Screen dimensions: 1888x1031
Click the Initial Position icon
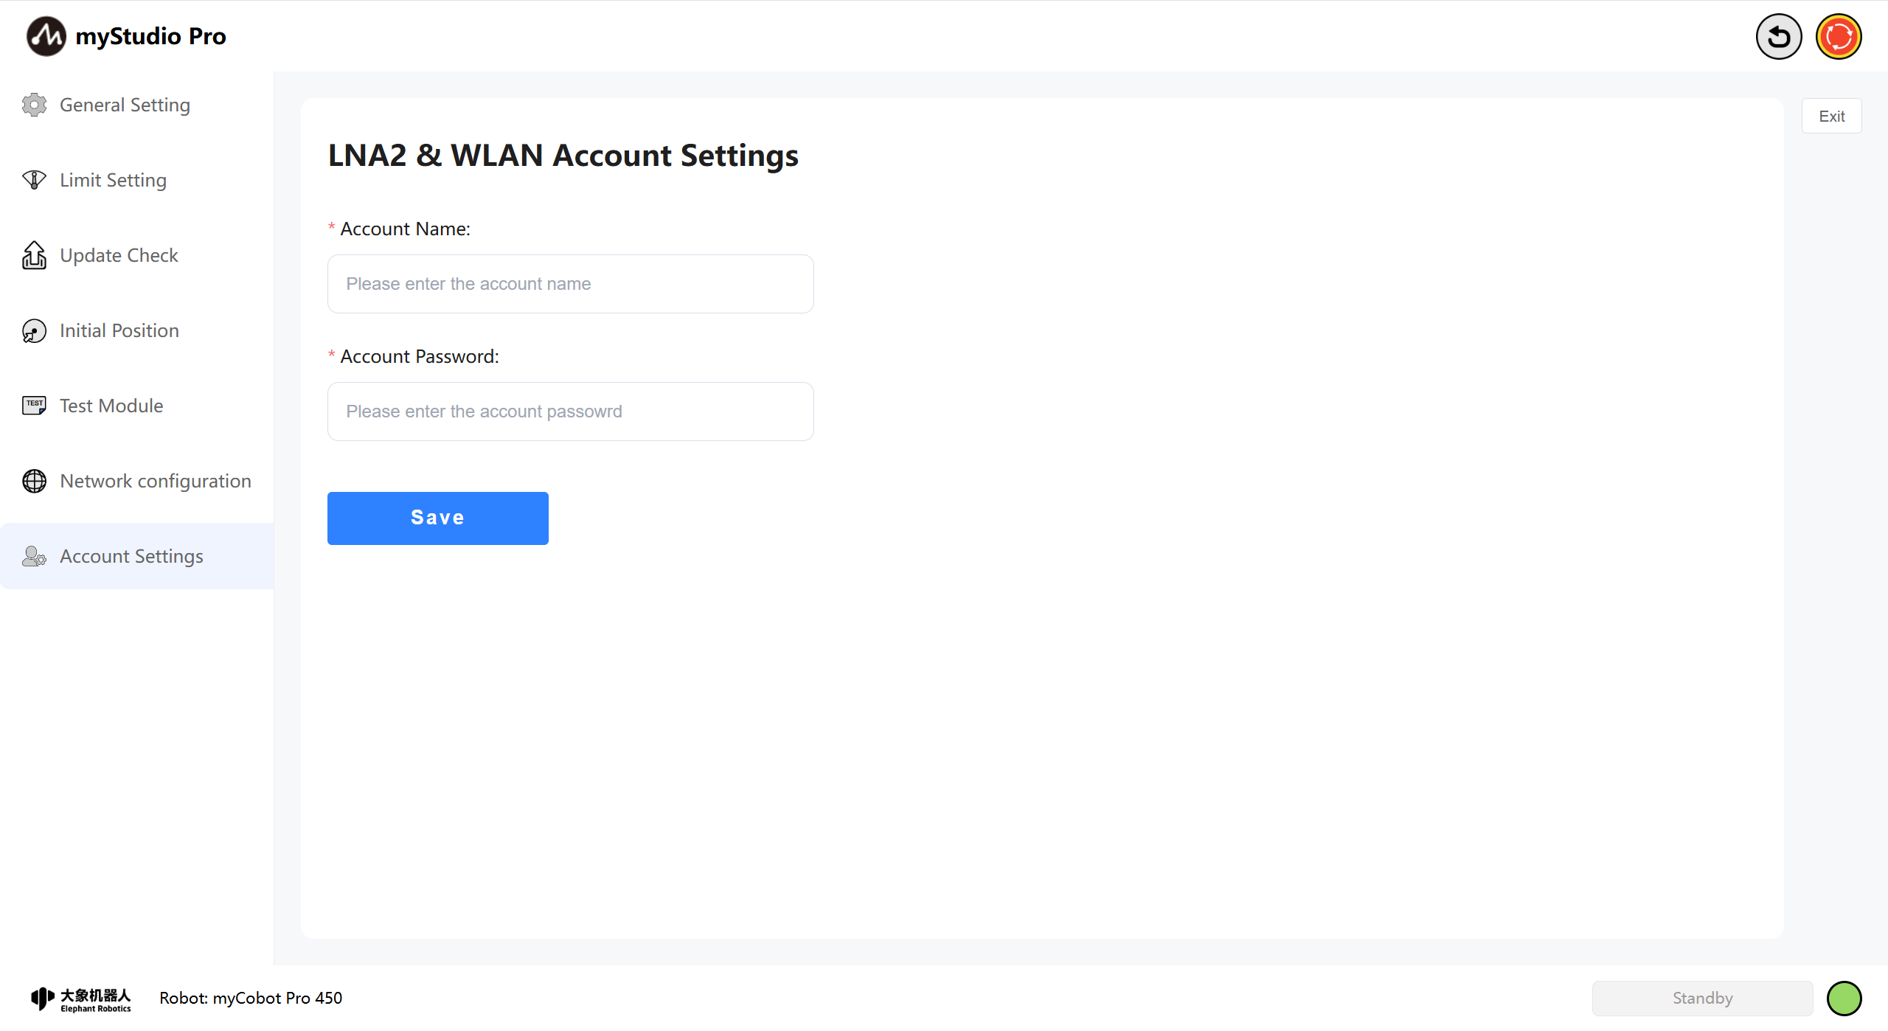click(x=34, y=331)
